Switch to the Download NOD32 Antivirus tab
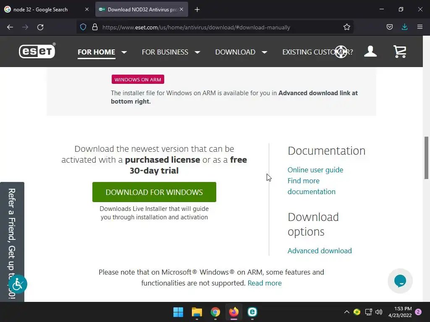The width and height of the screenshot is (430, 322). 142,9
